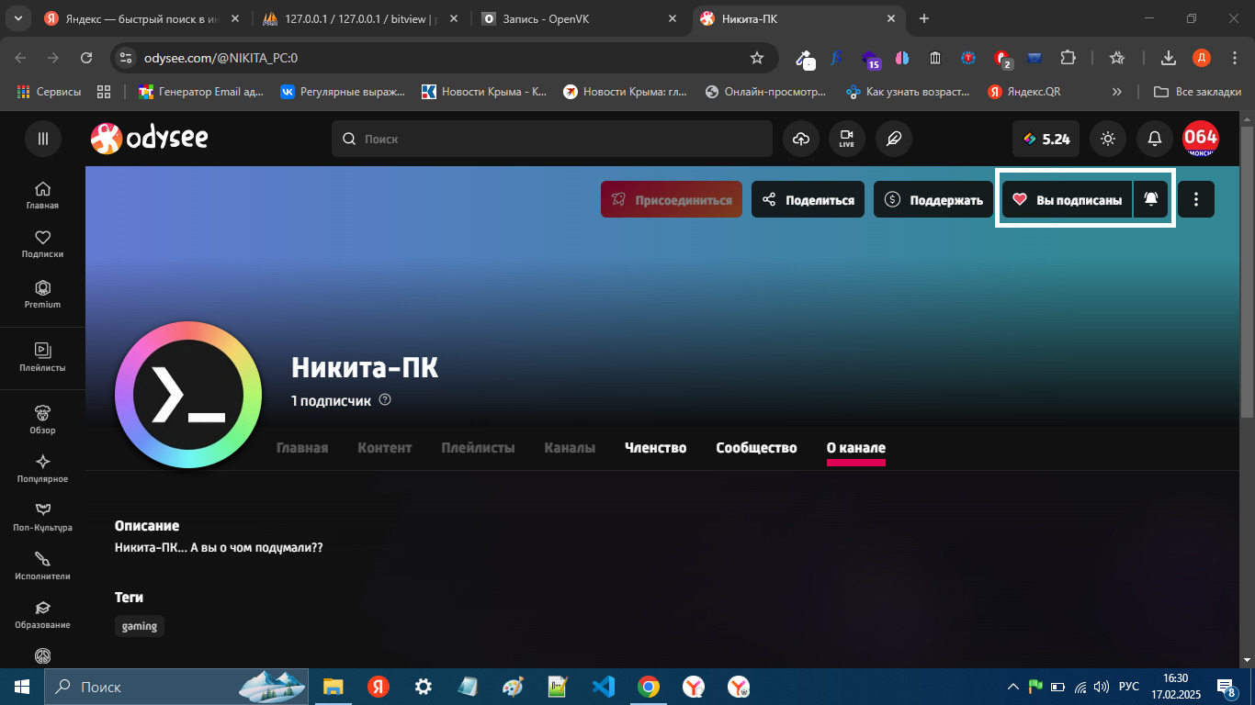The height and width of the screenshot is (705, 1255).
Task: Click the Поддержать button
Action: (x=933, y=199)
